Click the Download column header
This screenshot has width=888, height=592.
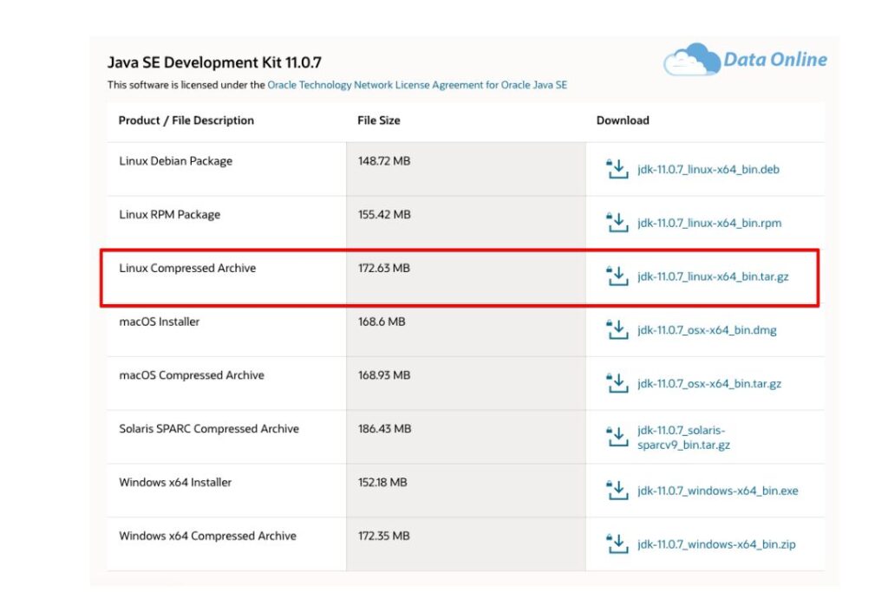coord(623,120)
